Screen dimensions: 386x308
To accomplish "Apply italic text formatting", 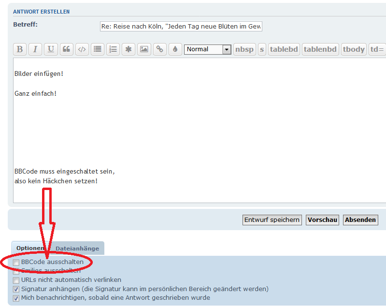I will [35, 49].
